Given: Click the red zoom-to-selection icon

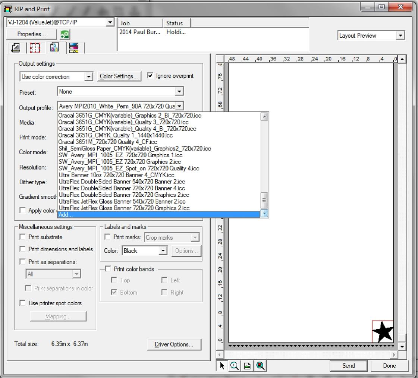Looking at the screenshot, I should coord(260,366).
